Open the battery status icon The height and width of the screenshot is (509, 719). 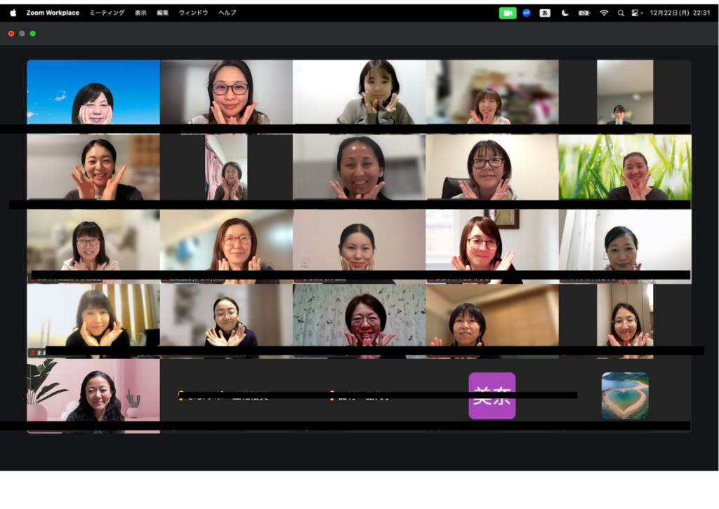(583, 13)
